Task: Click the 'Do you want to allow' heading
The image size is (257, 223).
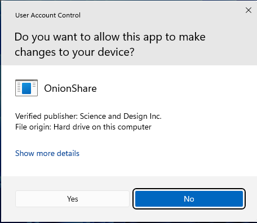Action: tap(110, 44)
